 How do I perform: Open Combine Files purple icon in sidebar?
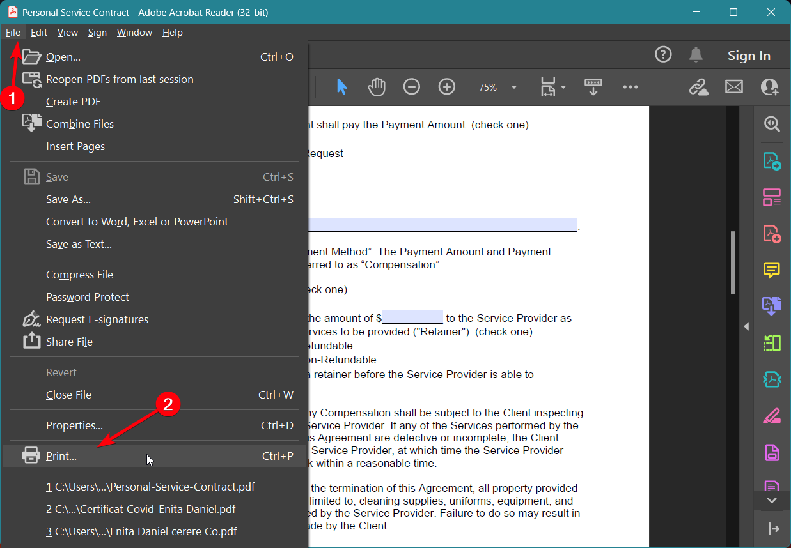coord(772,307)
